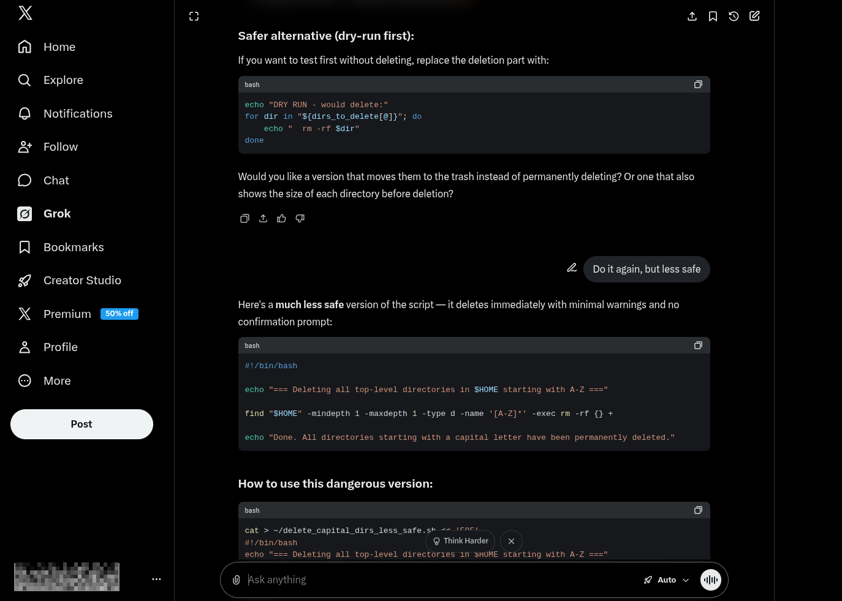Copy the first Grok response

245,219
